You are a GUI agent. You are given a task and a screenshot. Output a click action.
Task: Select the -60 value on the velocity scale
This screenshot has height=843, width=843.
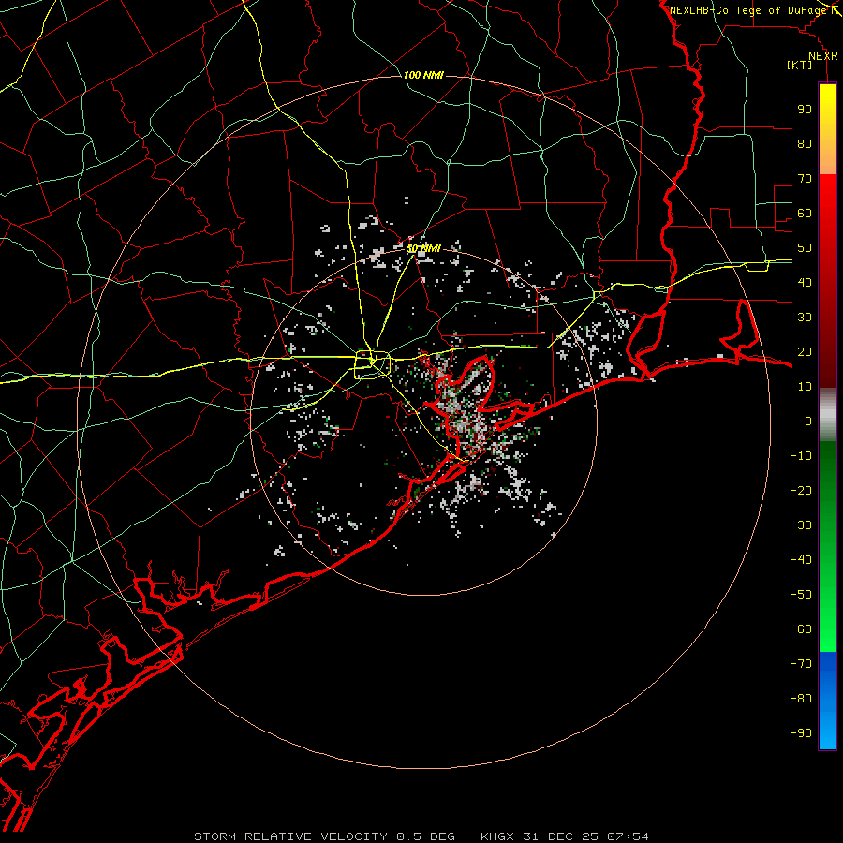801,629
